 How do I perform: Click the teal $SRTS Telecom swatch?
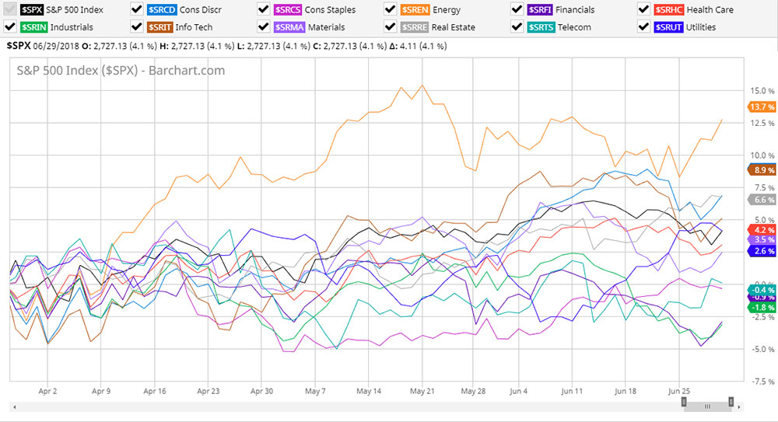click(539, 26)
